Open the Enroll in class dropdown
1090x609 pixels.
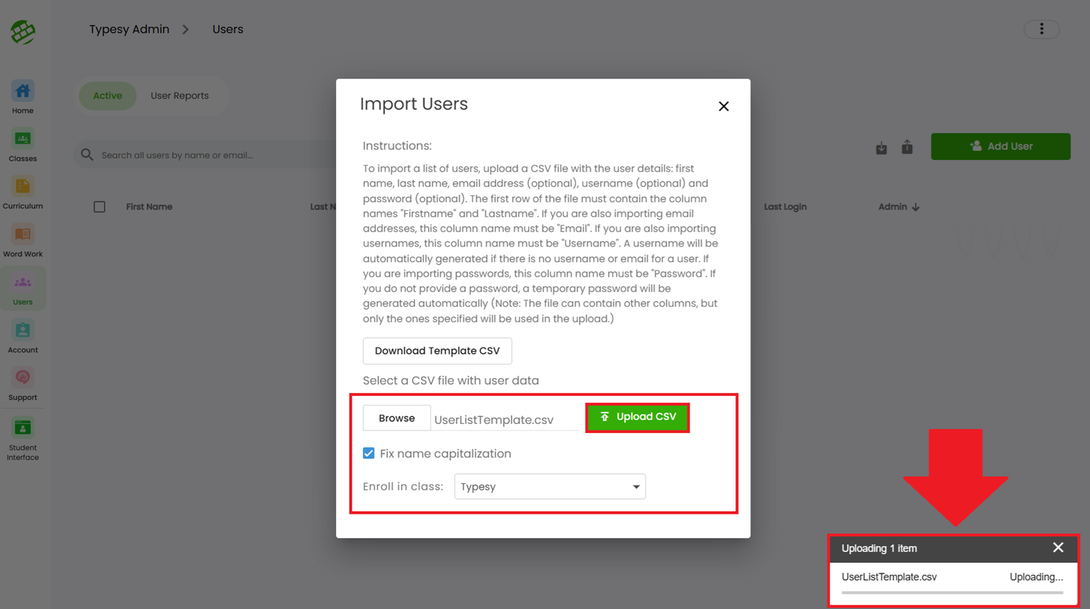point(550,487)
